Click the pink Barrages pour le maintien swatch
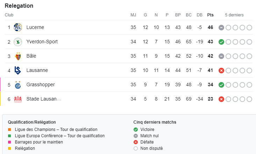This screenshot has height=154, width=256. pos(9,142)
